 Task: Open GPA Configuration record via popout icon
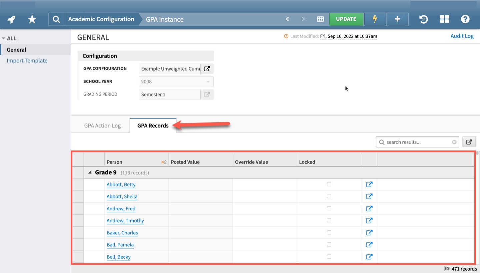(x=207, y=69)
